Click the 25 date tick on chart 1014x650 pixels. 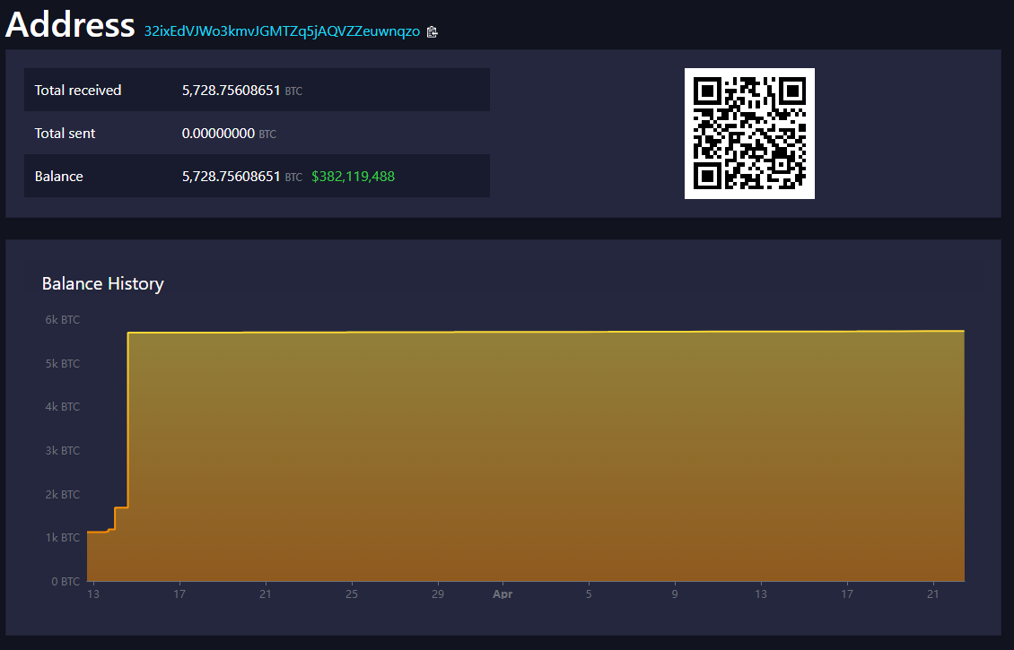click(x=351, y=594)
